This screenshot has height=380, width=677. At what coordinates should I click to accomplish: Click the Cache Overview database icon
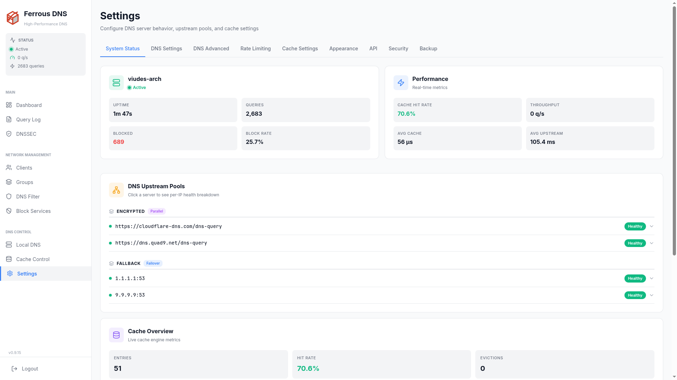coord(116,335)
